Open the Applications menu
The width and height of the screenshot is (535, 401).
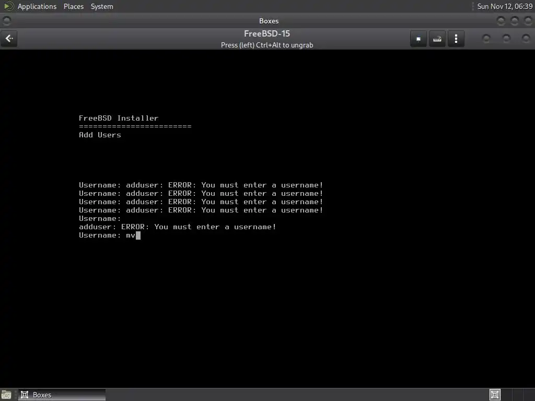pyautogui.click(x=37, y=6)
